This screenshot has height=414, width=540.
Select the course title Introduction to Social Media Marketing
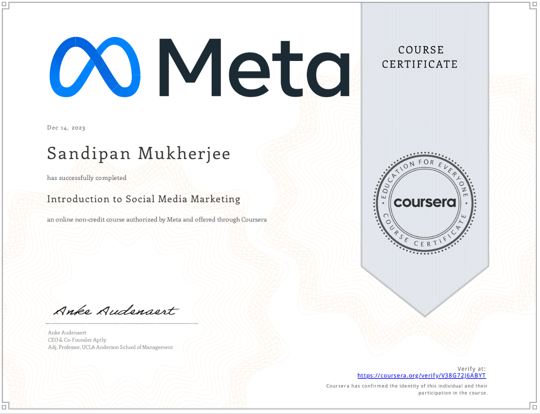coord(144,199)
